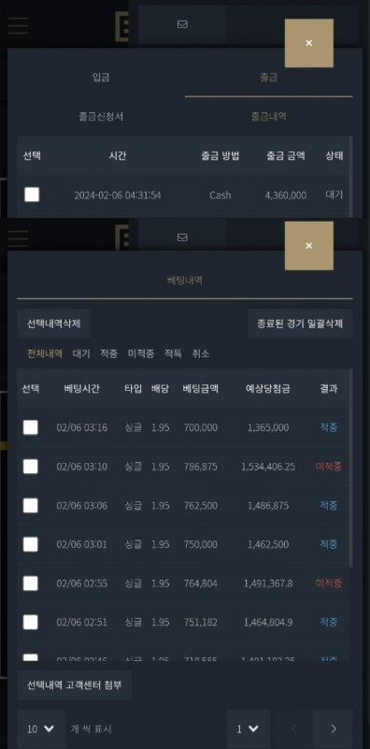Expand the 10 items per page dropdown

click(41, 729)
